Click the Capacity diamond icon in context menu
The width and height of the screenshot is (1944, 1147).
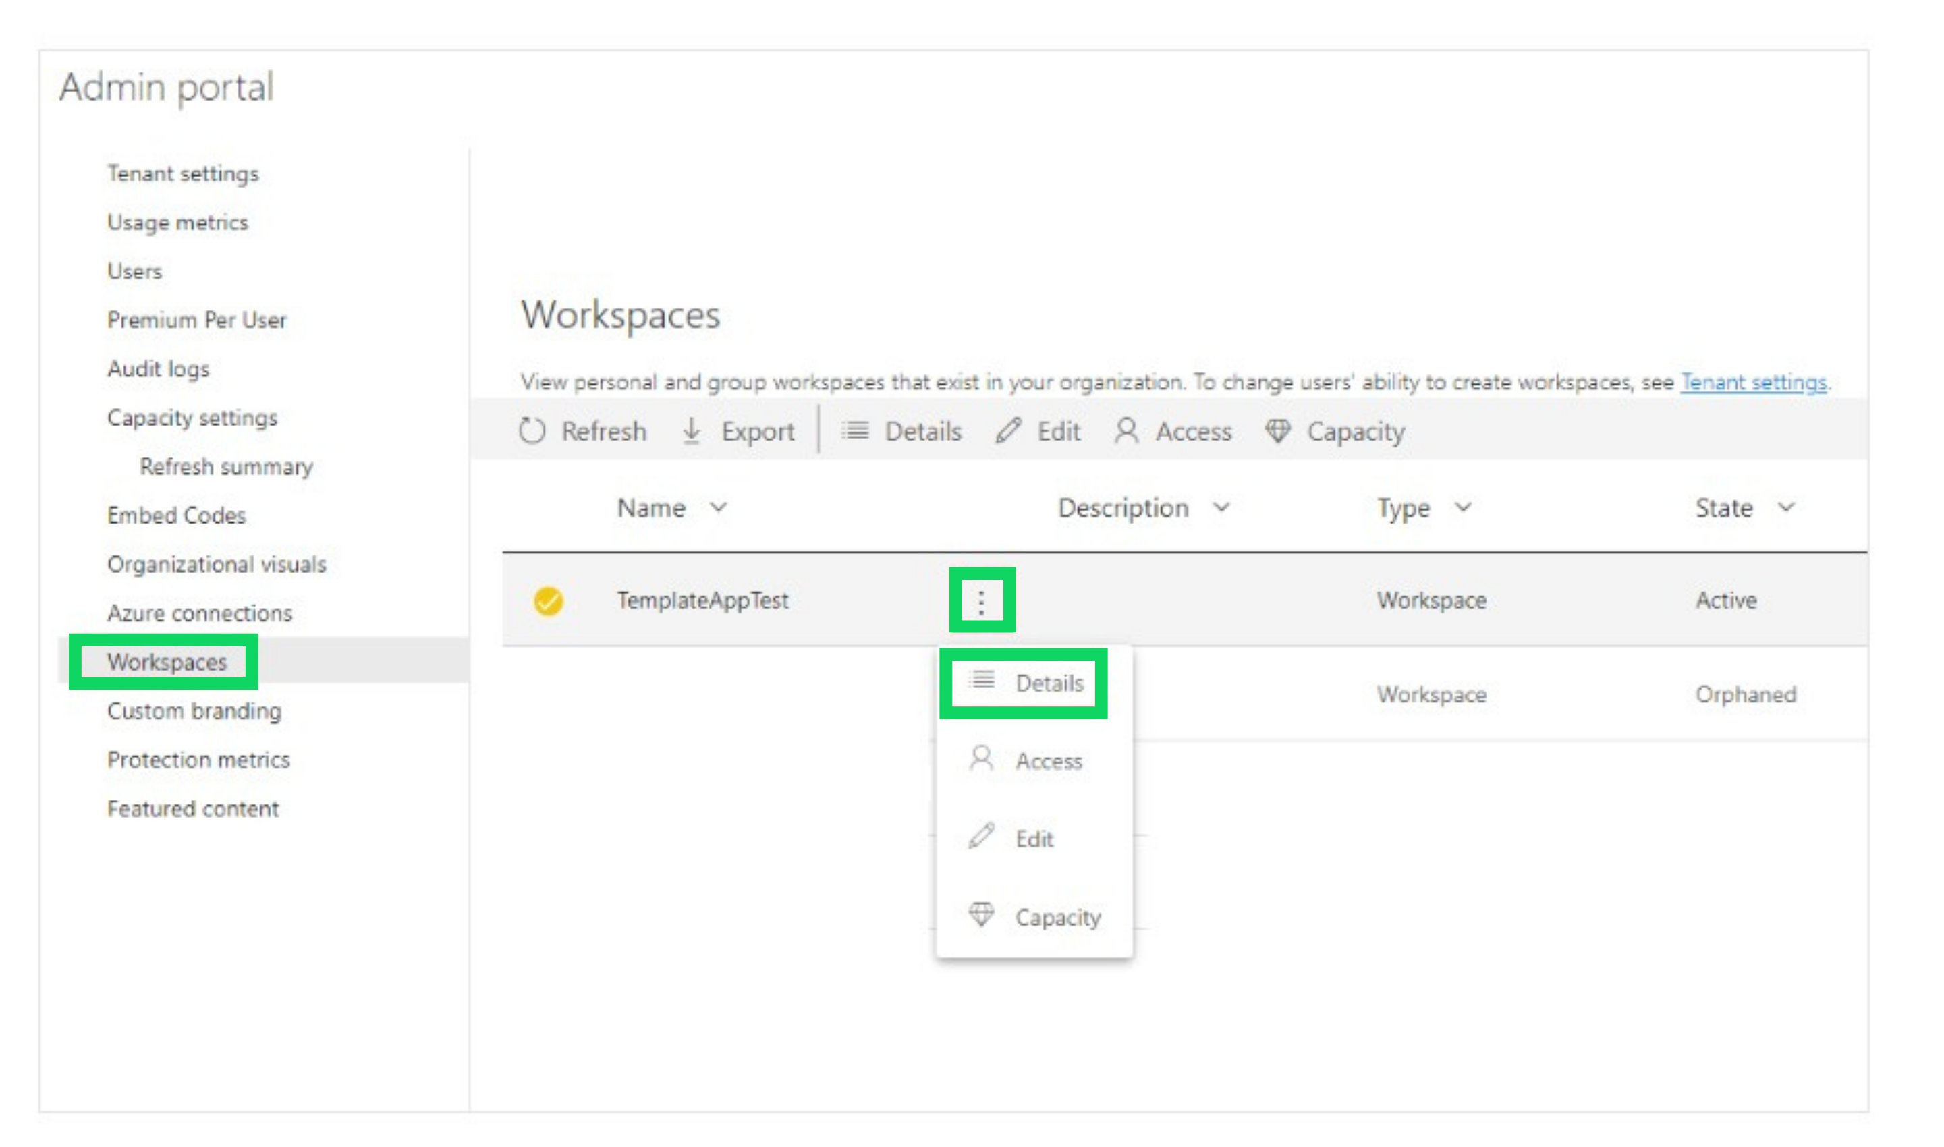[982, 916]
